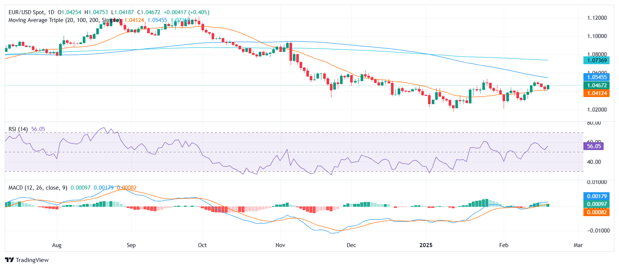Click the TradingView logo icon
The height and width of the screenshot is (268, 619).
pyautogui.click(x=9, y=260)
